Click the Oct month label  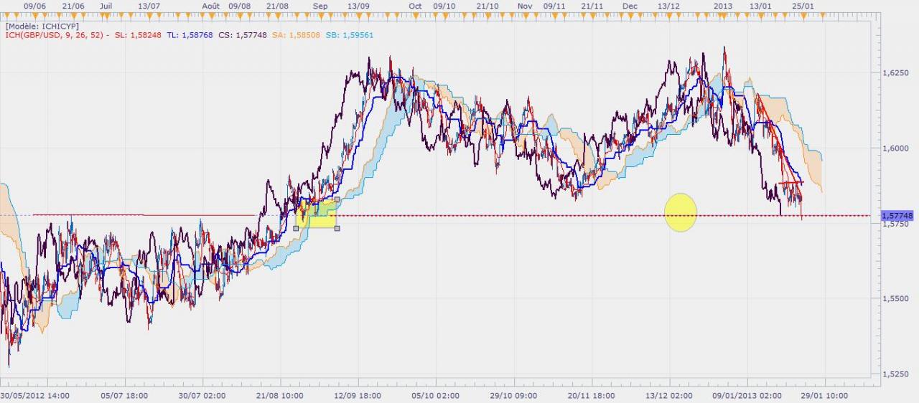point(415,5)
